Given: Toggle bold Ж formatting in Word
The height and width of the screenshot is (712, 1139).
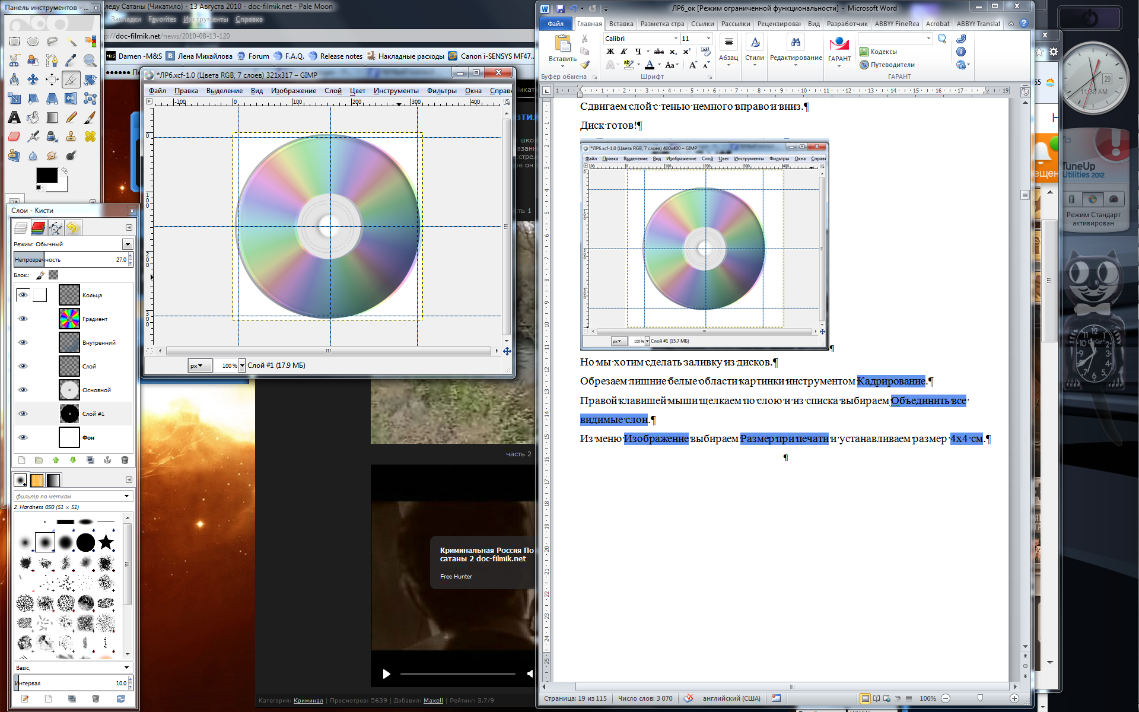Looking at the screenshot, I should point(610,52).
